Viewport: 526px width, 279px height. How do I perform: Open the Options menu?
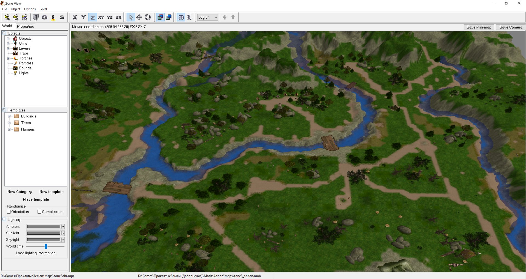(30, 9)
